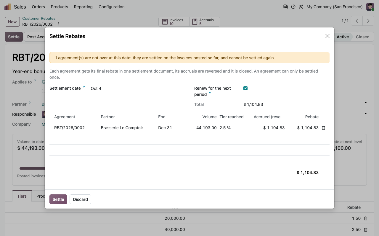This screenshot has height=236, width=379.
Task: Click the Dec 31 end date cell
Action: tap(165, 128)
